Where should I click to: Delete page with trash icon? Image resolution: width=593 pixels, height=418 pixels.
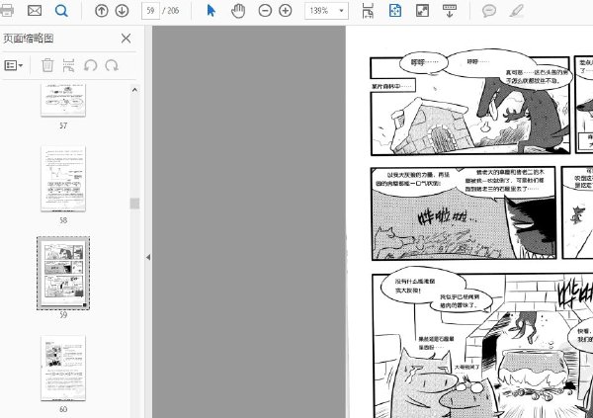click(x=47, y=65)
